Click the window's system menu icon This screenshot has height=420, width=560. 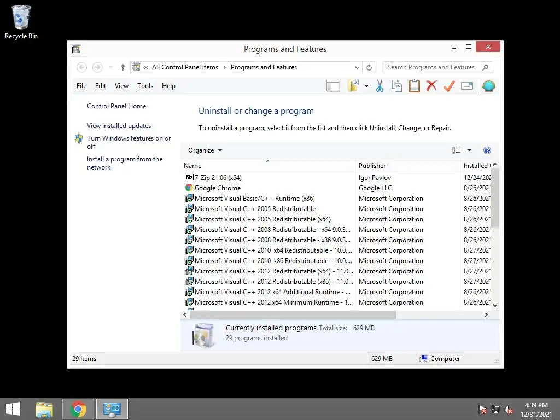click(x=77, y=49)
